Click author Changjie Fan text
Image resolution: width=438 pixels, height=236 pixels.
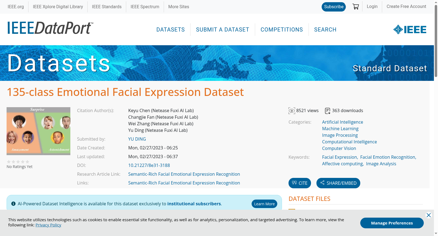(163, 117)
